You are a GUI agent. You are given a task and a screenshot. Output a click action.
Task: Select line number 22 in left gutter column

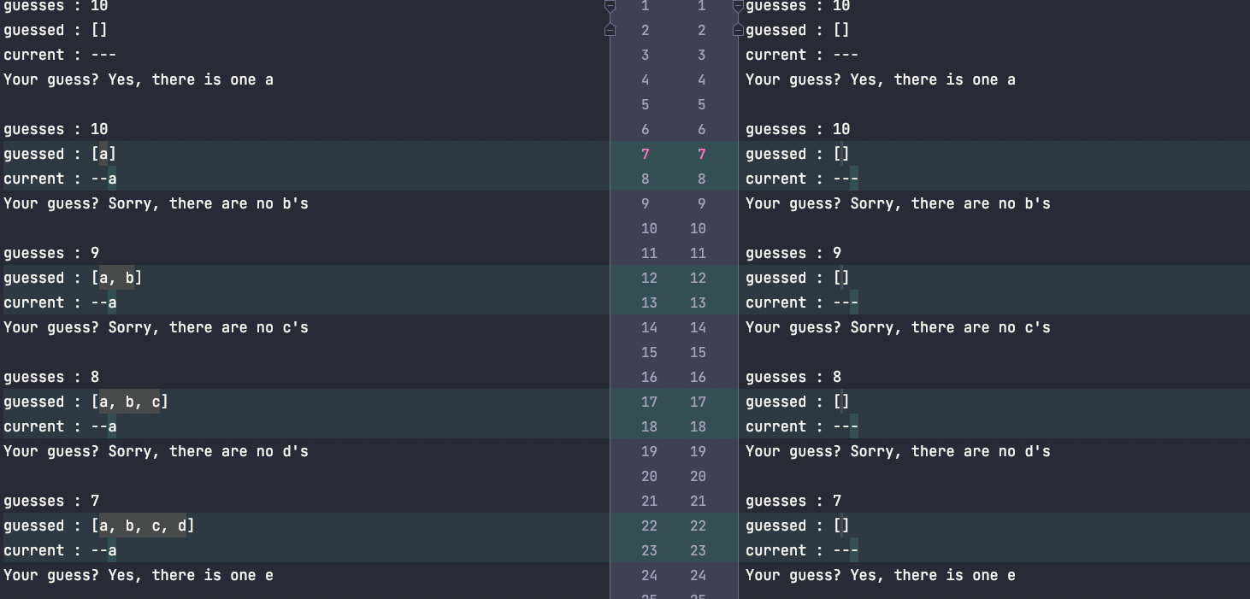pyautogui.click(x=649, y=526)
